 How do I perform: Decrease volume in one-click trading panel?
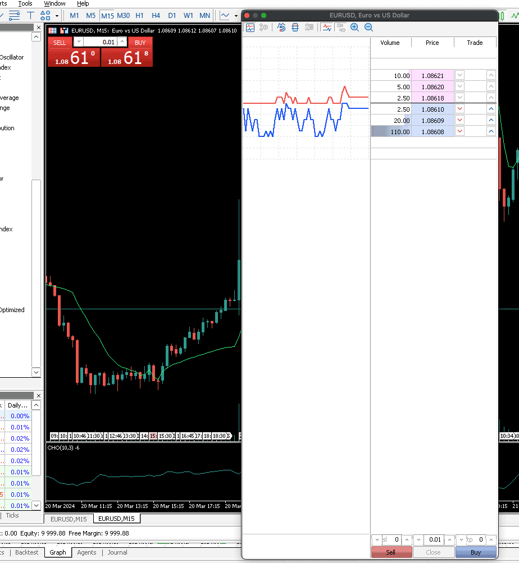click(x=79, y=42)
